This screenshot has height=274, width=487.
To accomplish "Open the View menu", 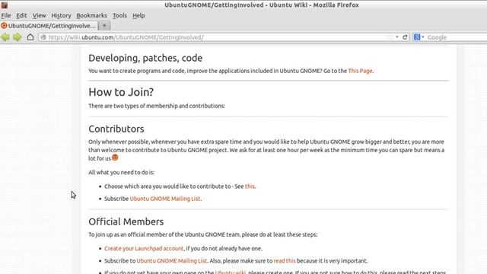I will point(39,15).
